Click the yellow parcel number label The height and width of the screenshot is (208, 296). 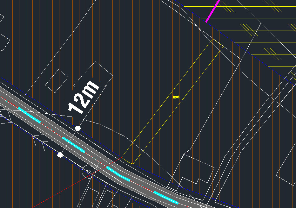176,97
